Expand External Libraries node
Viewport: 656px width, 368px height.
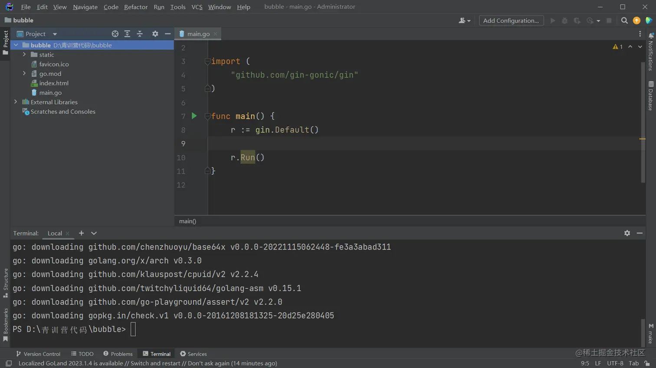pyautogui.click(x=16, y=102)
